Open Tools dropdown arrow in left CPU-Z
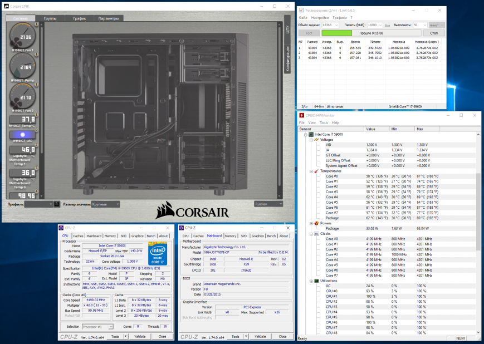The height and width of the screenshot is (344, 484). pyautogui.click(x=126, y=337)
